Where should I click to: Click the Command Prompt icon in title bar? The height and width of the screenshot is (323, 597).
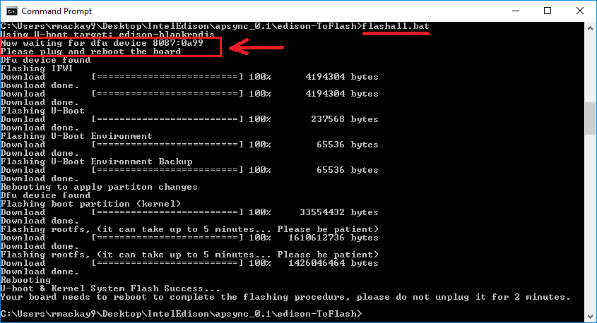pyautogui.click(x=11, y=11)
